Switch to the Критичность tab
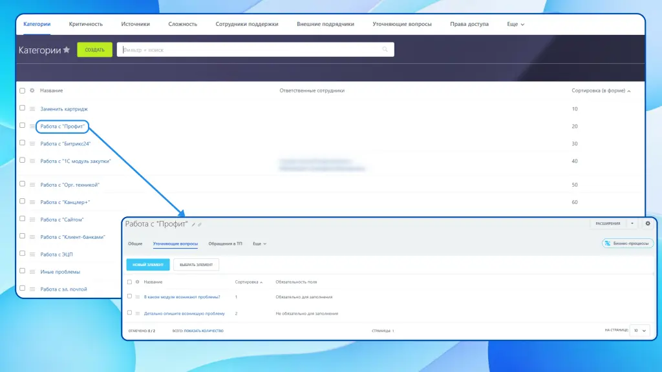This screenshot has width=662, height=372. coord(86,24)
